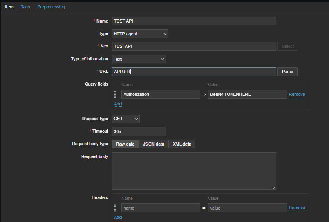Click the Bearer TOKENHERE value field
Image resolution: width=329 pixels, height=222 pixels.
click(x=247, y=95)
